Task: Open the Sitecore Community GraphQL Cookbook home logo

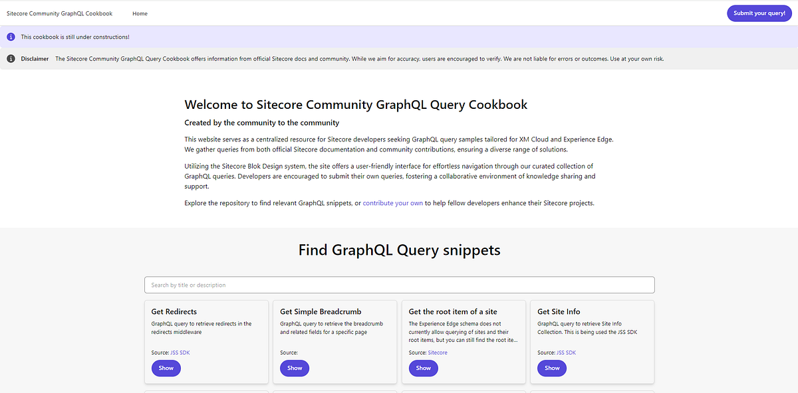Action: [59, 13]
